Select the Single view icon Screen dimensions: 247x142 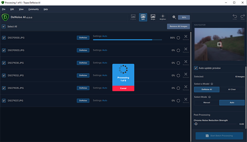coord(153,17)
